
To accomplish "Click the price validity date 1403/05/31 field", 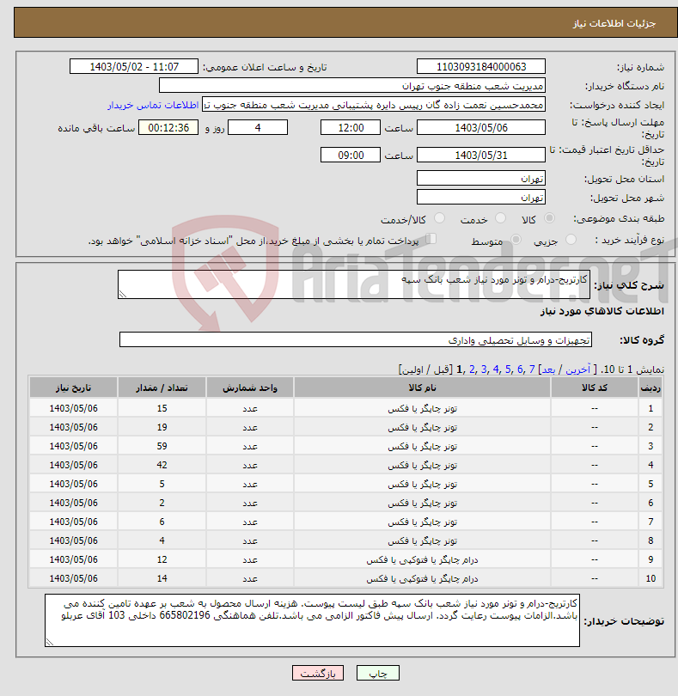I will click(x=481, y=155).
